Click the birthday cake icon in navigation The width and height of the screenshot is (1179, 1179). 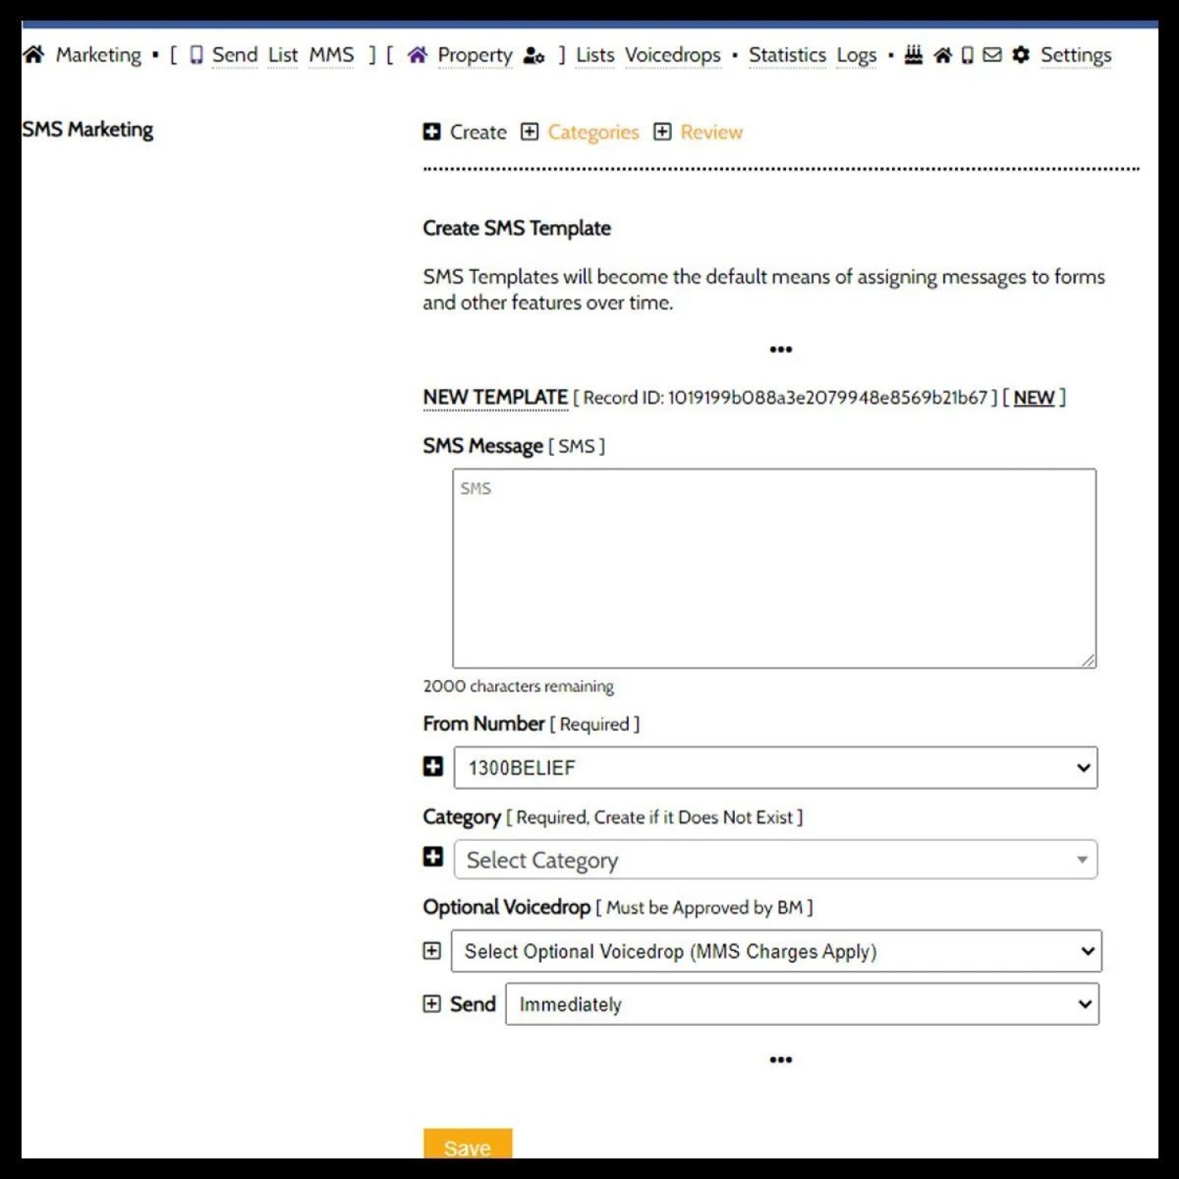click(x=913, y=55)
